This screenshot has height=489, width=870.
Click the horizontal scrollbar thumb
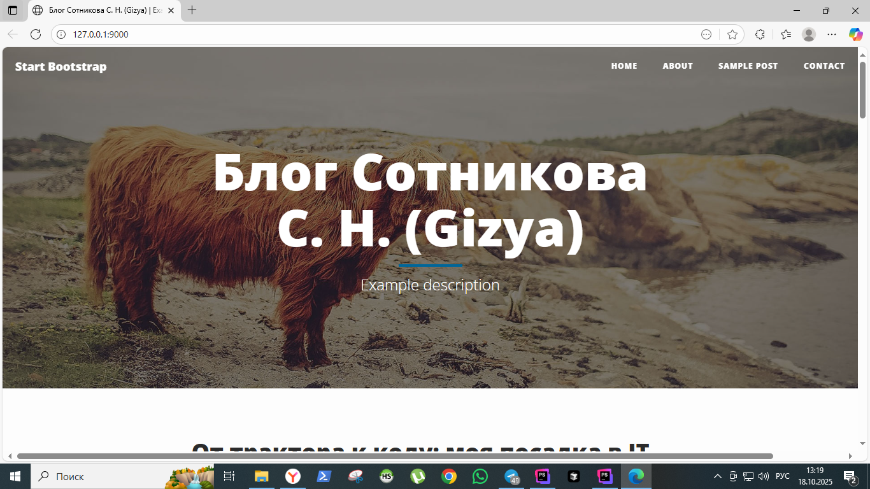tap(395, 456)
